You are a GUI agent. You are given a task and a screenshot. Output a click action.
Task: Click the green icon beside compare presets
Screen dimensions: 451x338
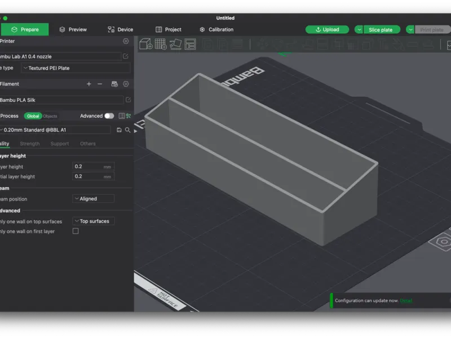(x=129, y=116)
